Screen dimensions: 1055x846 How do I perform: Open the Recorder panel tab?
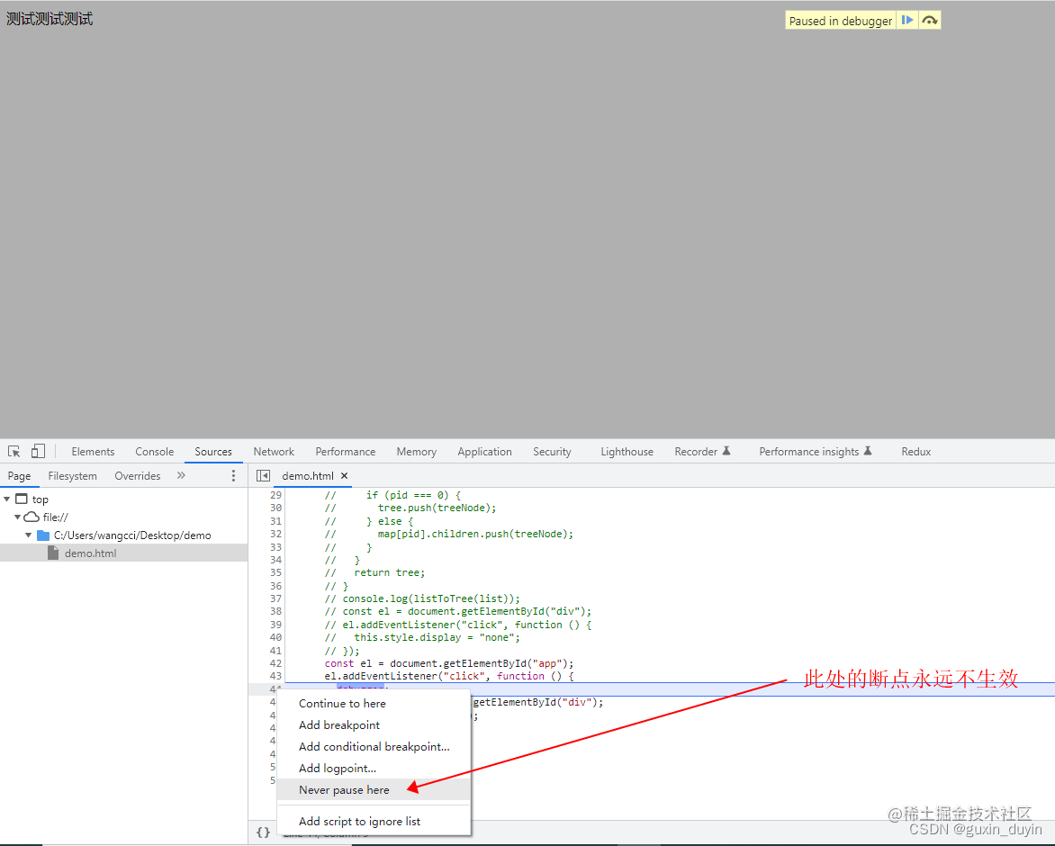click(696, 451)
